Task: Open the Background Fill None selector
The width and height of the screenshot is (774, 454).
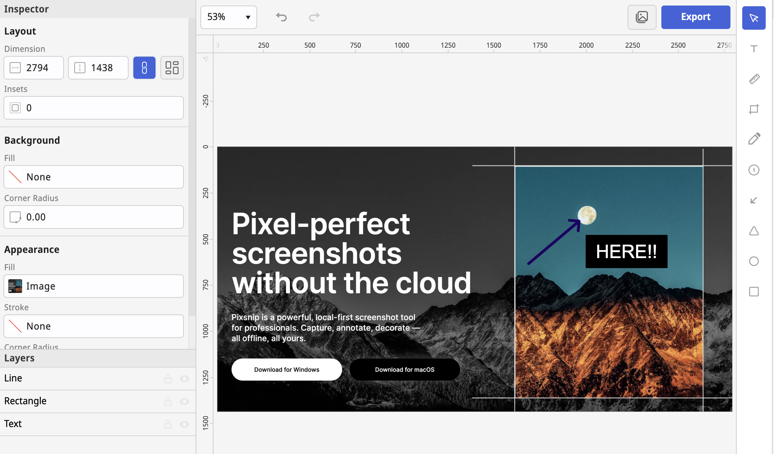Action: coord(94,177)
